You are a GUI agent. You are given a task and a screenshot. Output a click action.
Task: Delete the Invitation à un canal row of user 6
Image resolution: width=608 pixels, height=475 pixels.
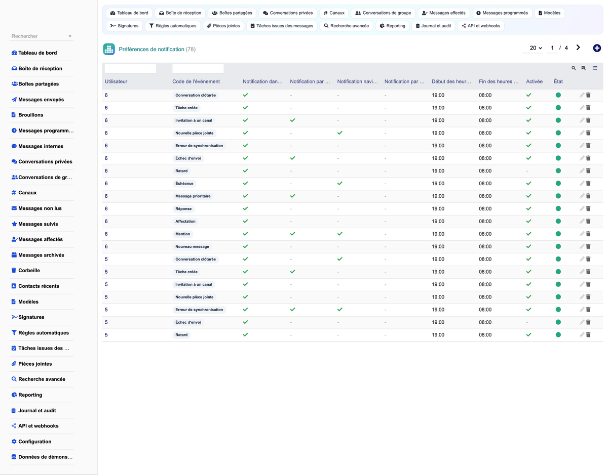pos(588,120)
